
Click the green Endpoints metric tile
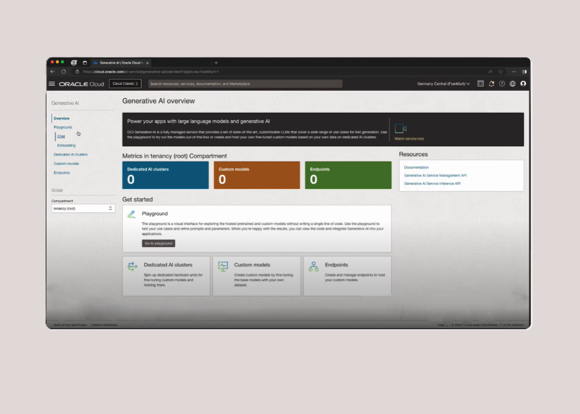point(348,175)
